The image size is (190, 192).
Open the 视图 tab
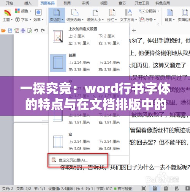pos(104,3)
